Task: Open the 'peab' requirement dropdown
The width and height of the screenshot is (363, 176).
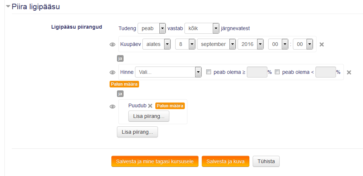Action: click(152, 28)
